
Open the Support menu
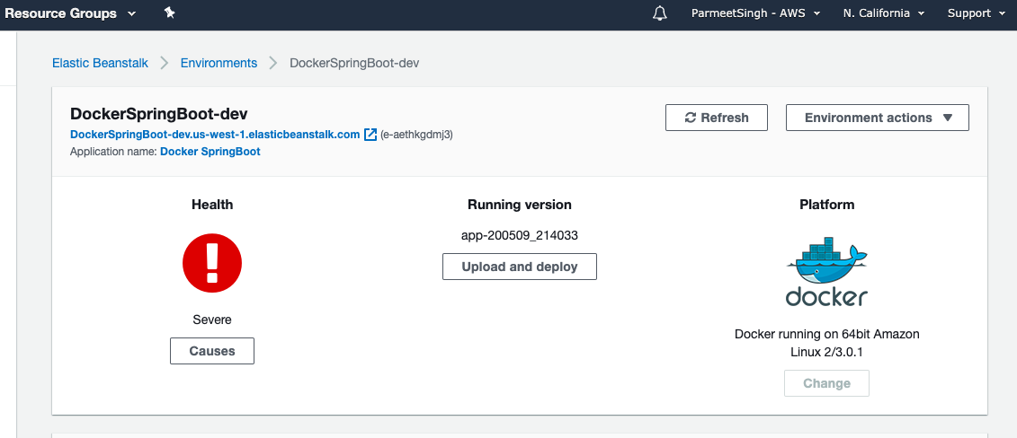point(977,13)
